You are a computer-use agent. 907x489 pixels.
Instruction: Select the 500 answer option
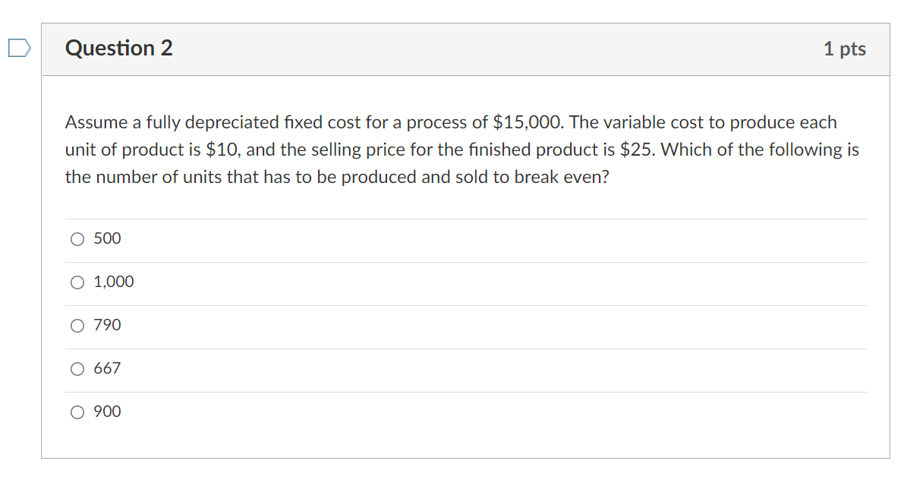click(106, 238)
